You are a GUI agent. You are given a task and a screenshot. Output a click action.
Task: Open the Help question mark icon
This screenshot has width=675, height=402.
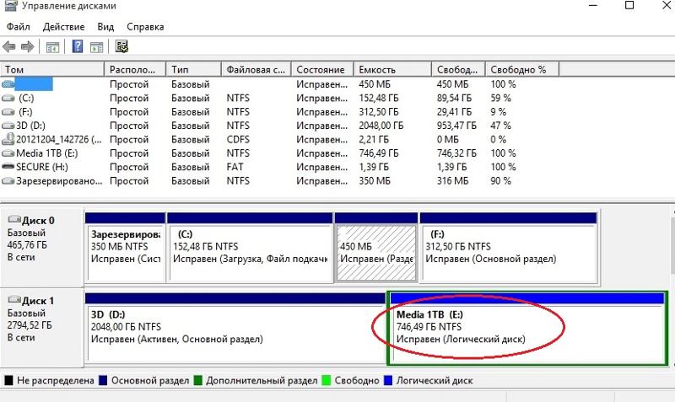click(x=78, y=46)
